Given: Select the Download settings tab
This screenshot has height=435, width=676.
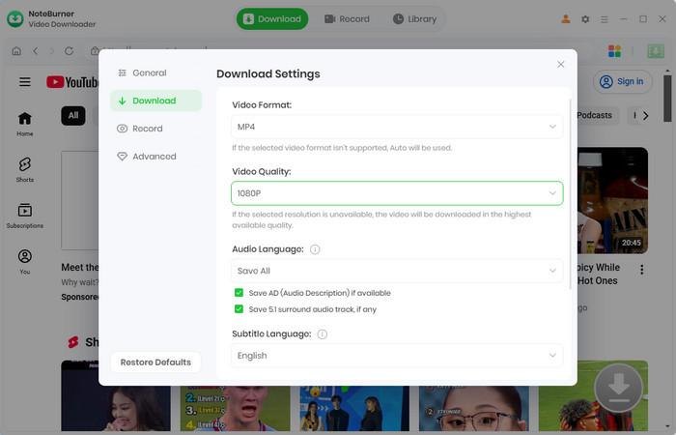Looking at the screenshot, I should pos(156,101).
